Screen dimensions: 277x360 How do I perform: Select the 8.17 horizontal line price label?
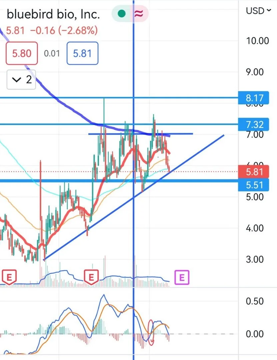coord(253,98)
